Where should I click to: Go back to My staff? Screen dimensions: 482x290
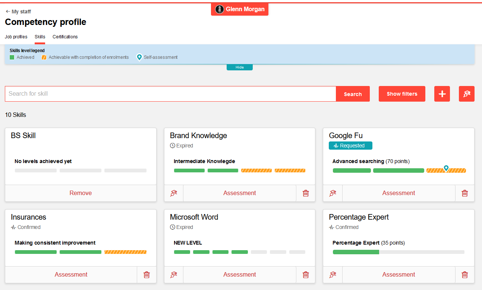[x=18, y=12]
